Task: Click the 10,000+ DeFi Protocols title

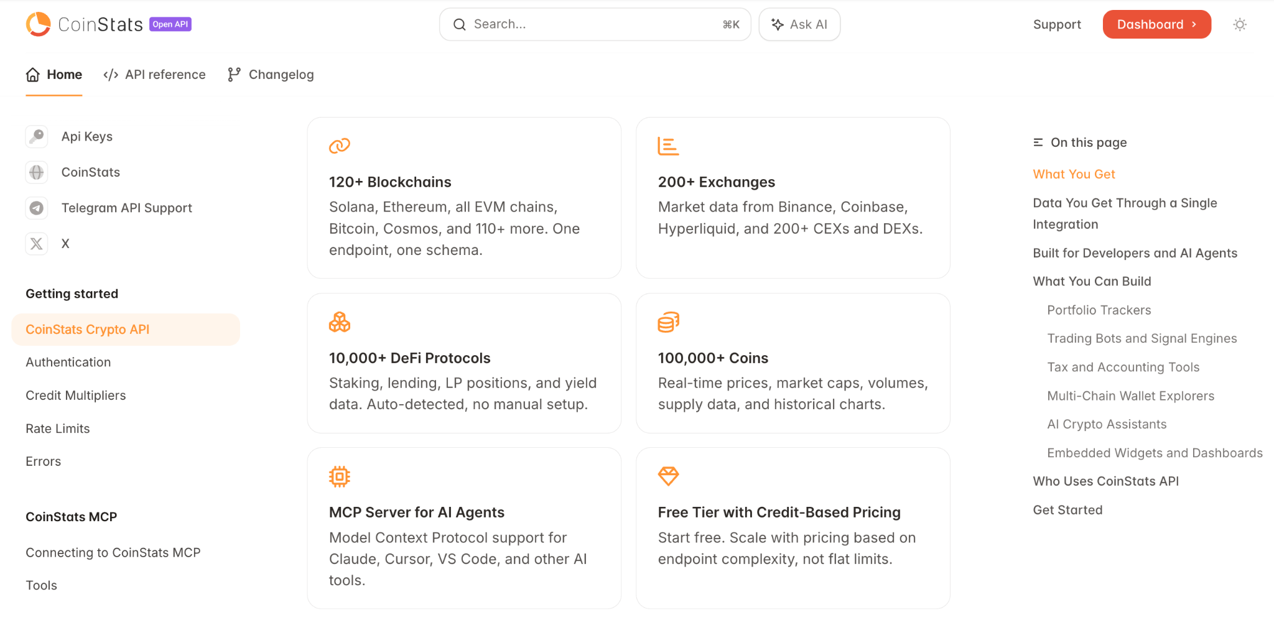Action: [x=410, y=358]
